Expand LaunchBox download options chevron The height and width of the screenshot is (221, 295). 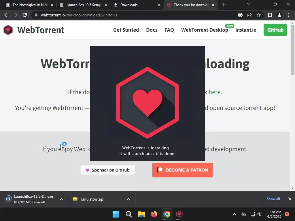tap(61, 199)
